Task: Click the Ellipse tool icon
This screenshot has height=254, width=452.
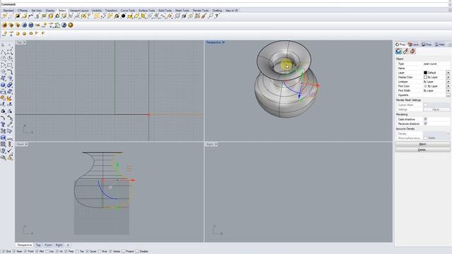Action: pyautogui.click(x=9, y=59)
